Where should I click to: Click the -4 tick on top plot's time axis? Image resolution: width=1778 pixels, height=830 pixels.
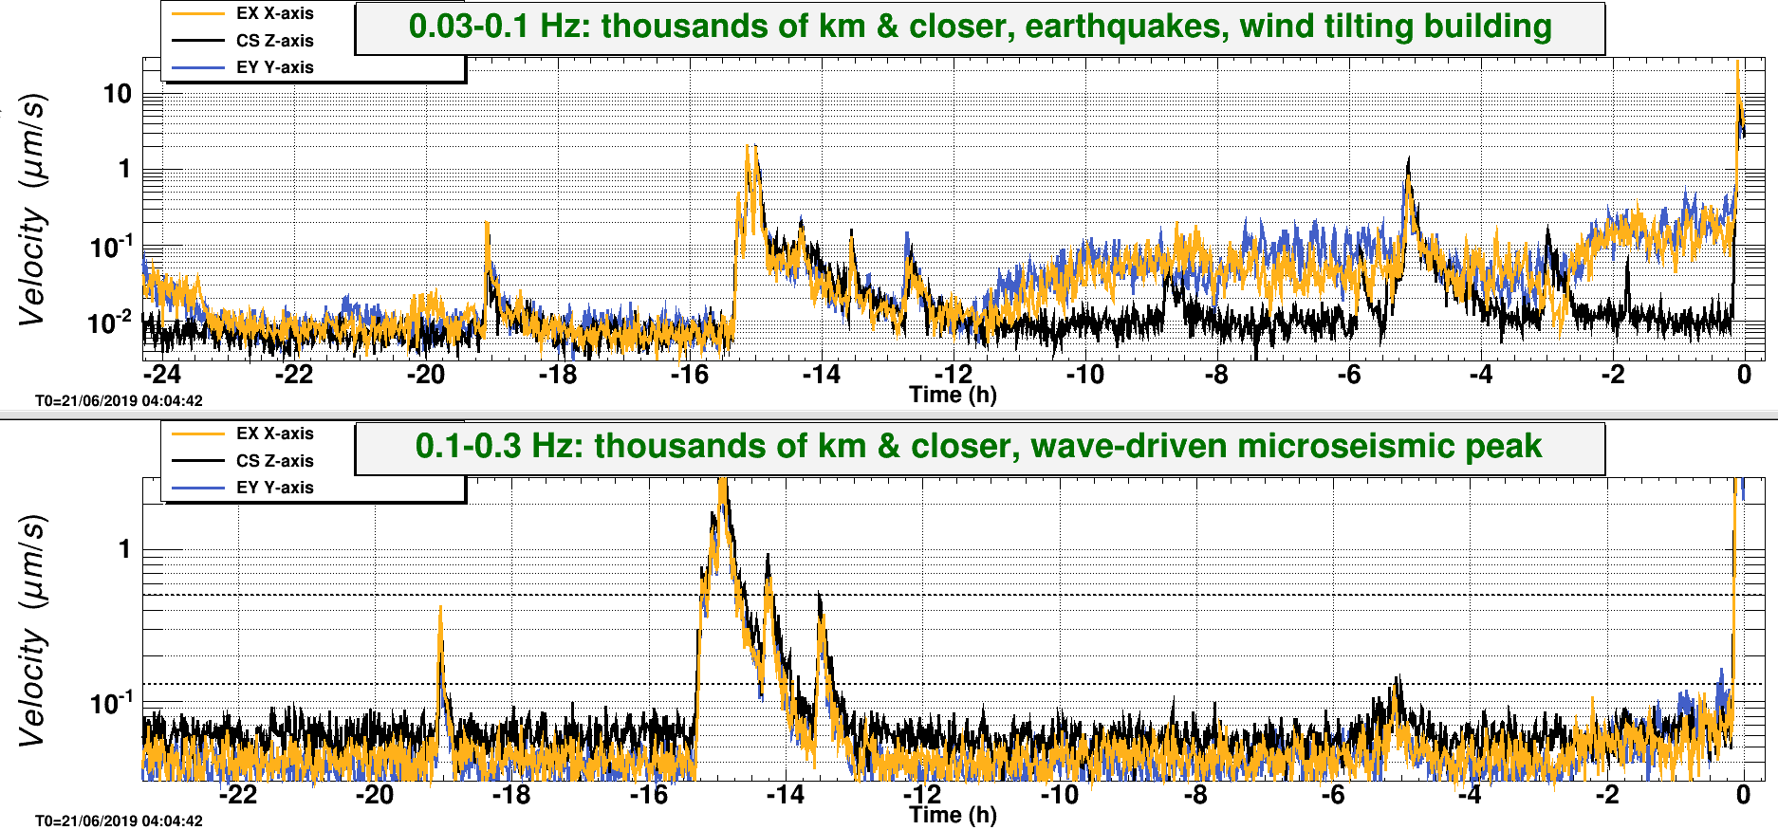1480,375
